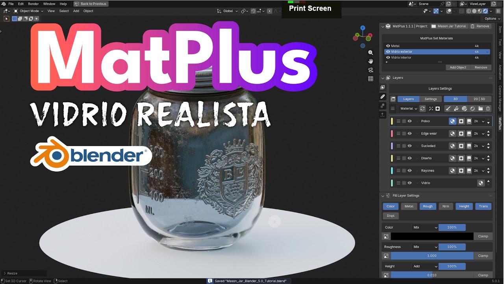504x284 pixels.
Task: Click the magic wand icon in Layers toolbar
Action: pyautogui.click(x=431, y=108)
